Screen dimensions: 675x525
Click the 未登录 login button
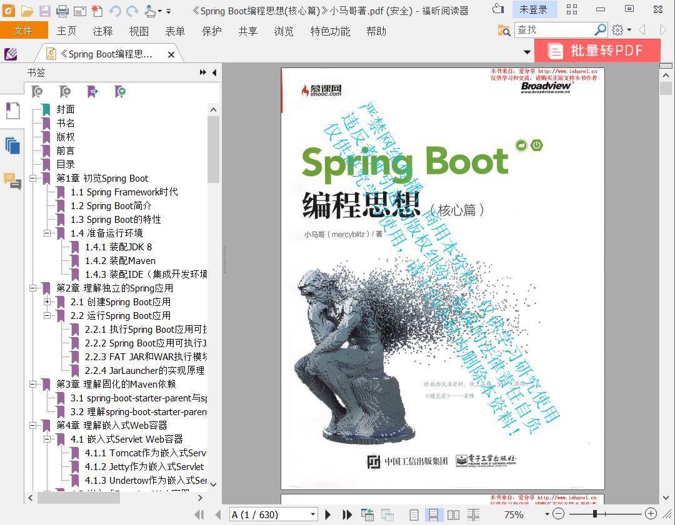[533, 9]
